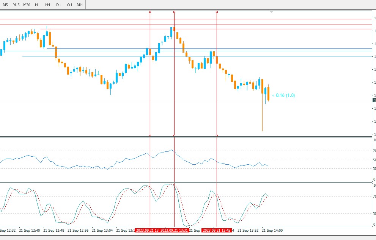Click the gray chart shift triangle marker

271,12
